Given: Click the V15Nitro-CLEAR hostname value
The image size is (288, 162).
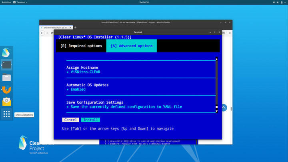Looking at the screenshot, I should click(86, 72).
